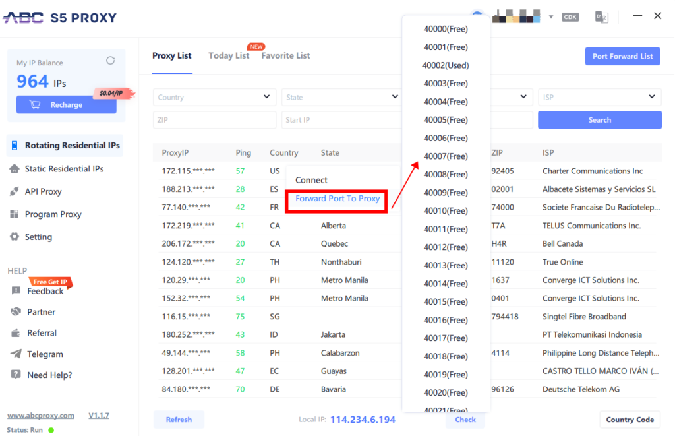Switch to the Today List tab
The width and height of the screenshot is (675, 436).
pyautogui.click(x=229, y=55)
